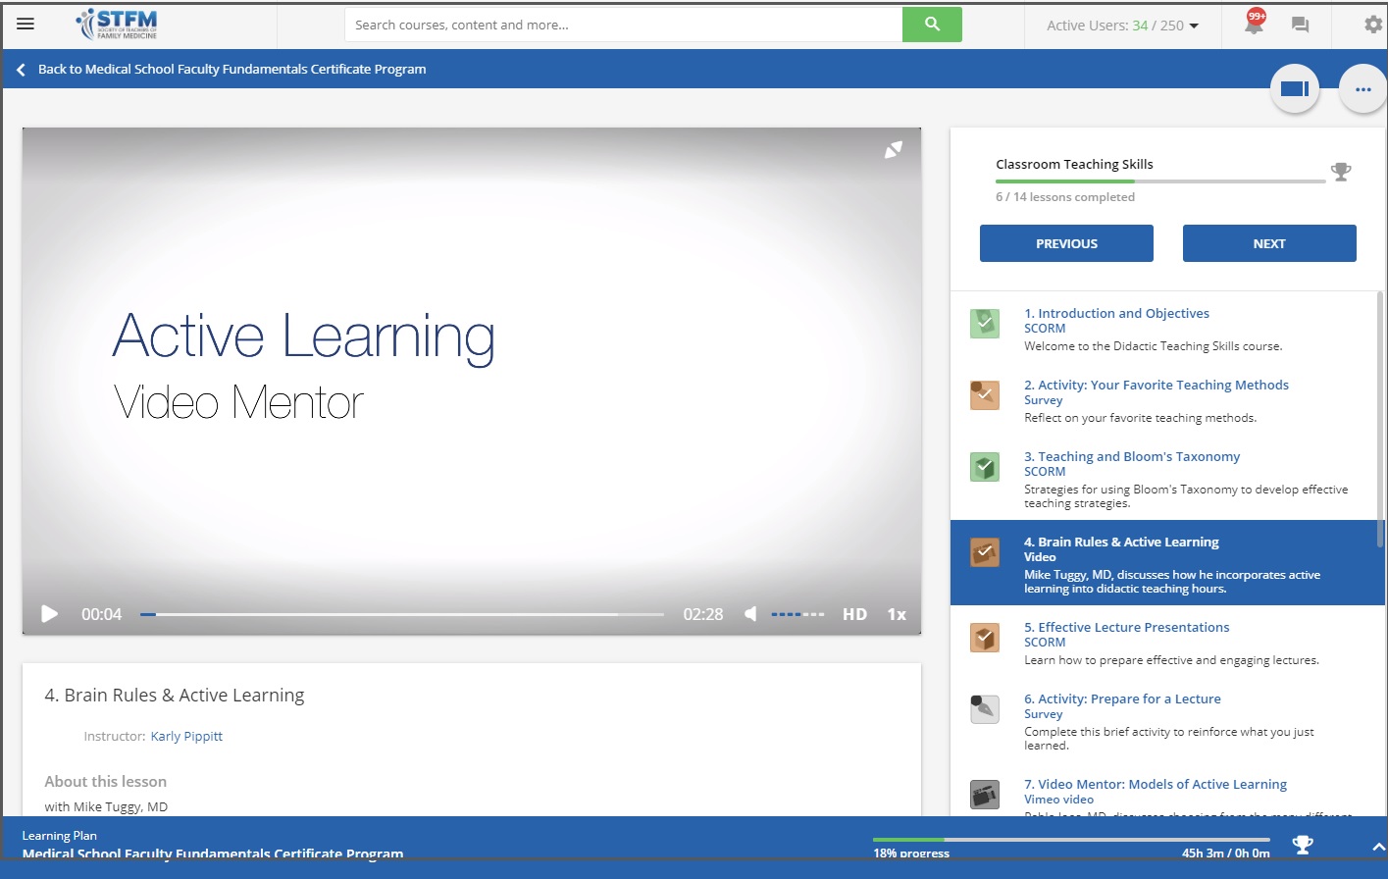Mute the video speaker icon
The width and height of the screenshot is (1388, 879).
coord(750,614)
